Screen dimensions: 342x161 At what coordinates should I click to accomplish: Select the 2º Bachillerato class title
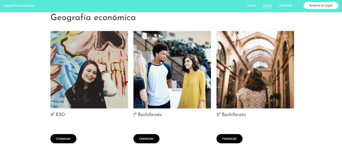pyautogui.click(x=231, y=115)
